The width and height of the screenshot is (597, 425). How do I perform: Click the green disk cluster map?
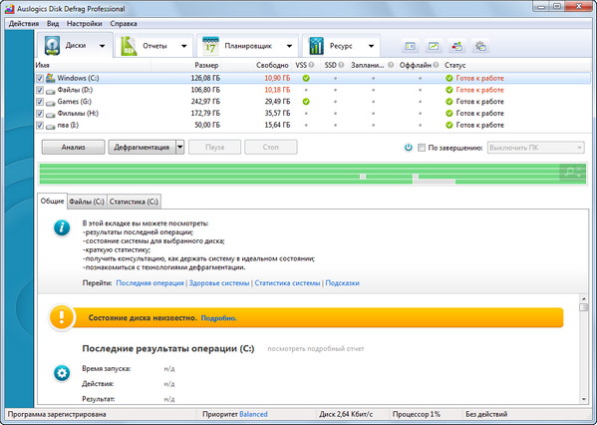(312, 174)
